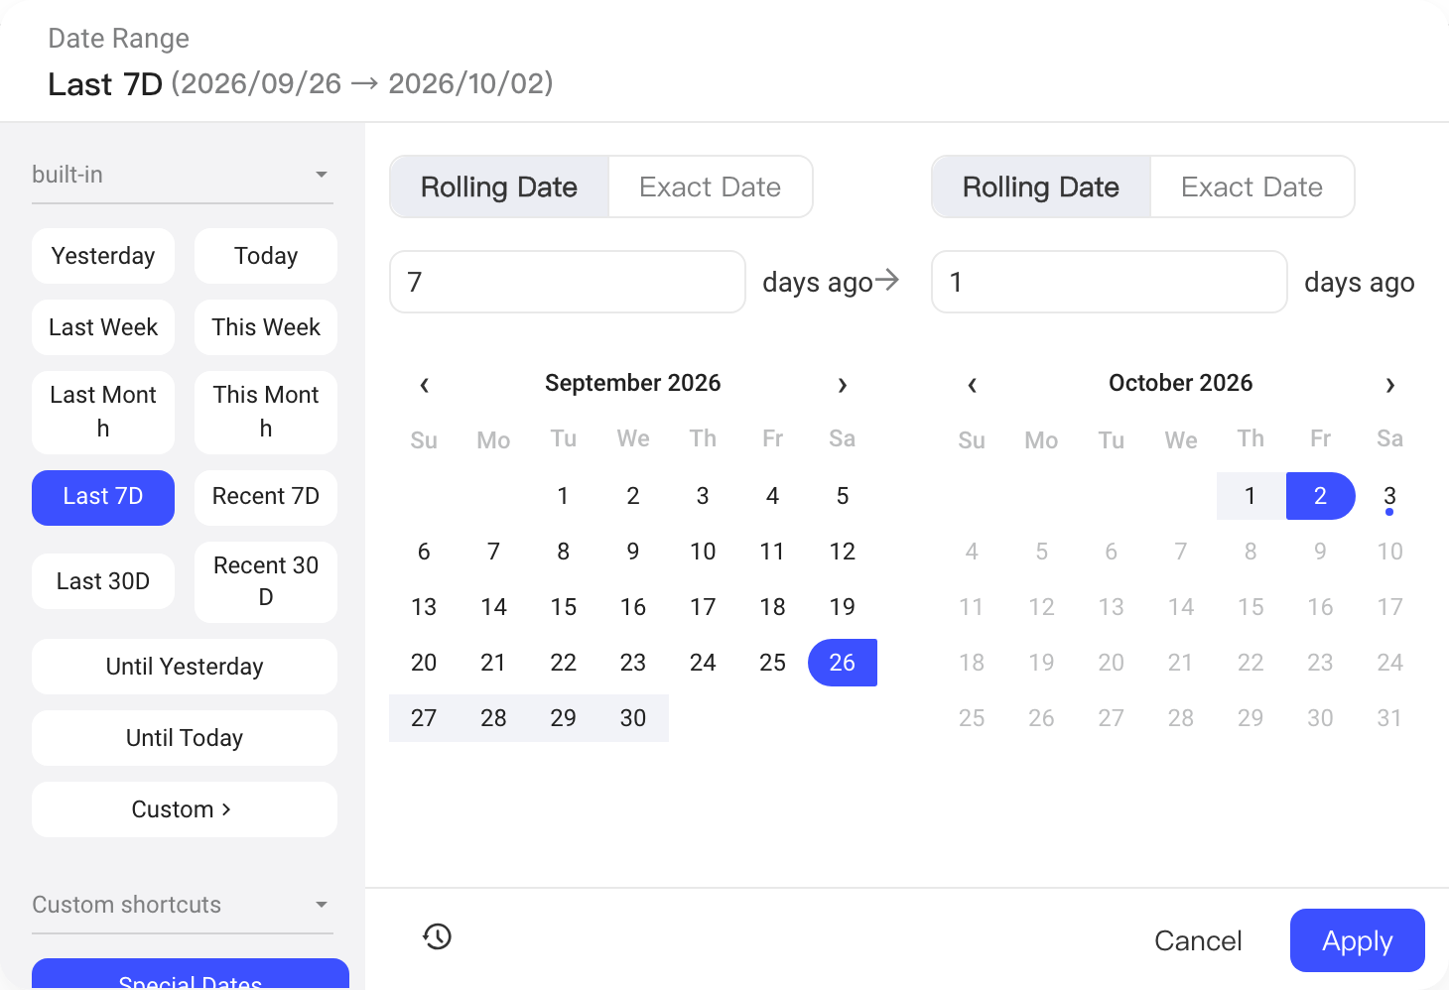Screen dimensions: 1449x990
Task: Select the Today shortcut
Action: pyautogui.click(x=266, y=256)
